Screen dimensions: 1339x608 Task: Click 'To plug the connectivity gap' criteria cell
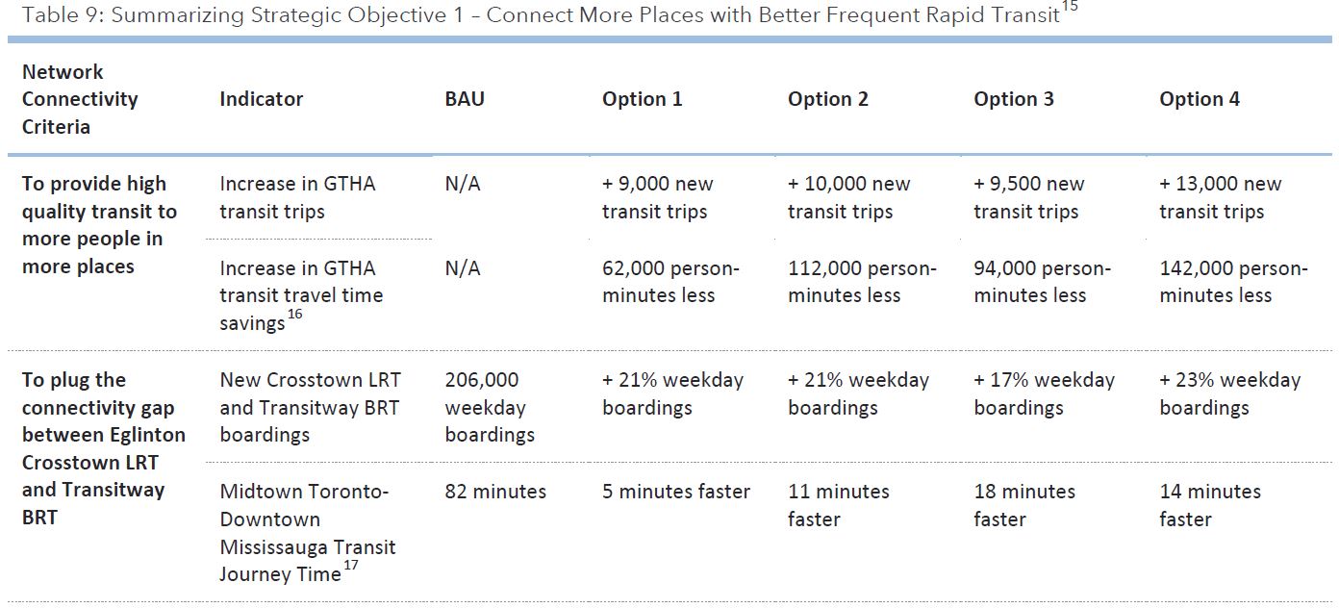point(103,448)
